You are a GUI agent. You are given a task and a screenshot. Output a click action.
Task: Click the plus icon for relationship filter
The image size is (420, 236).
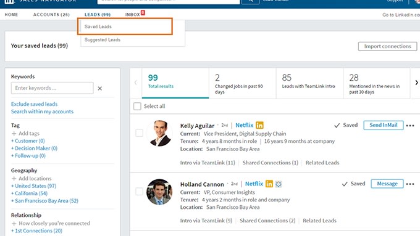tap(14, 224)
